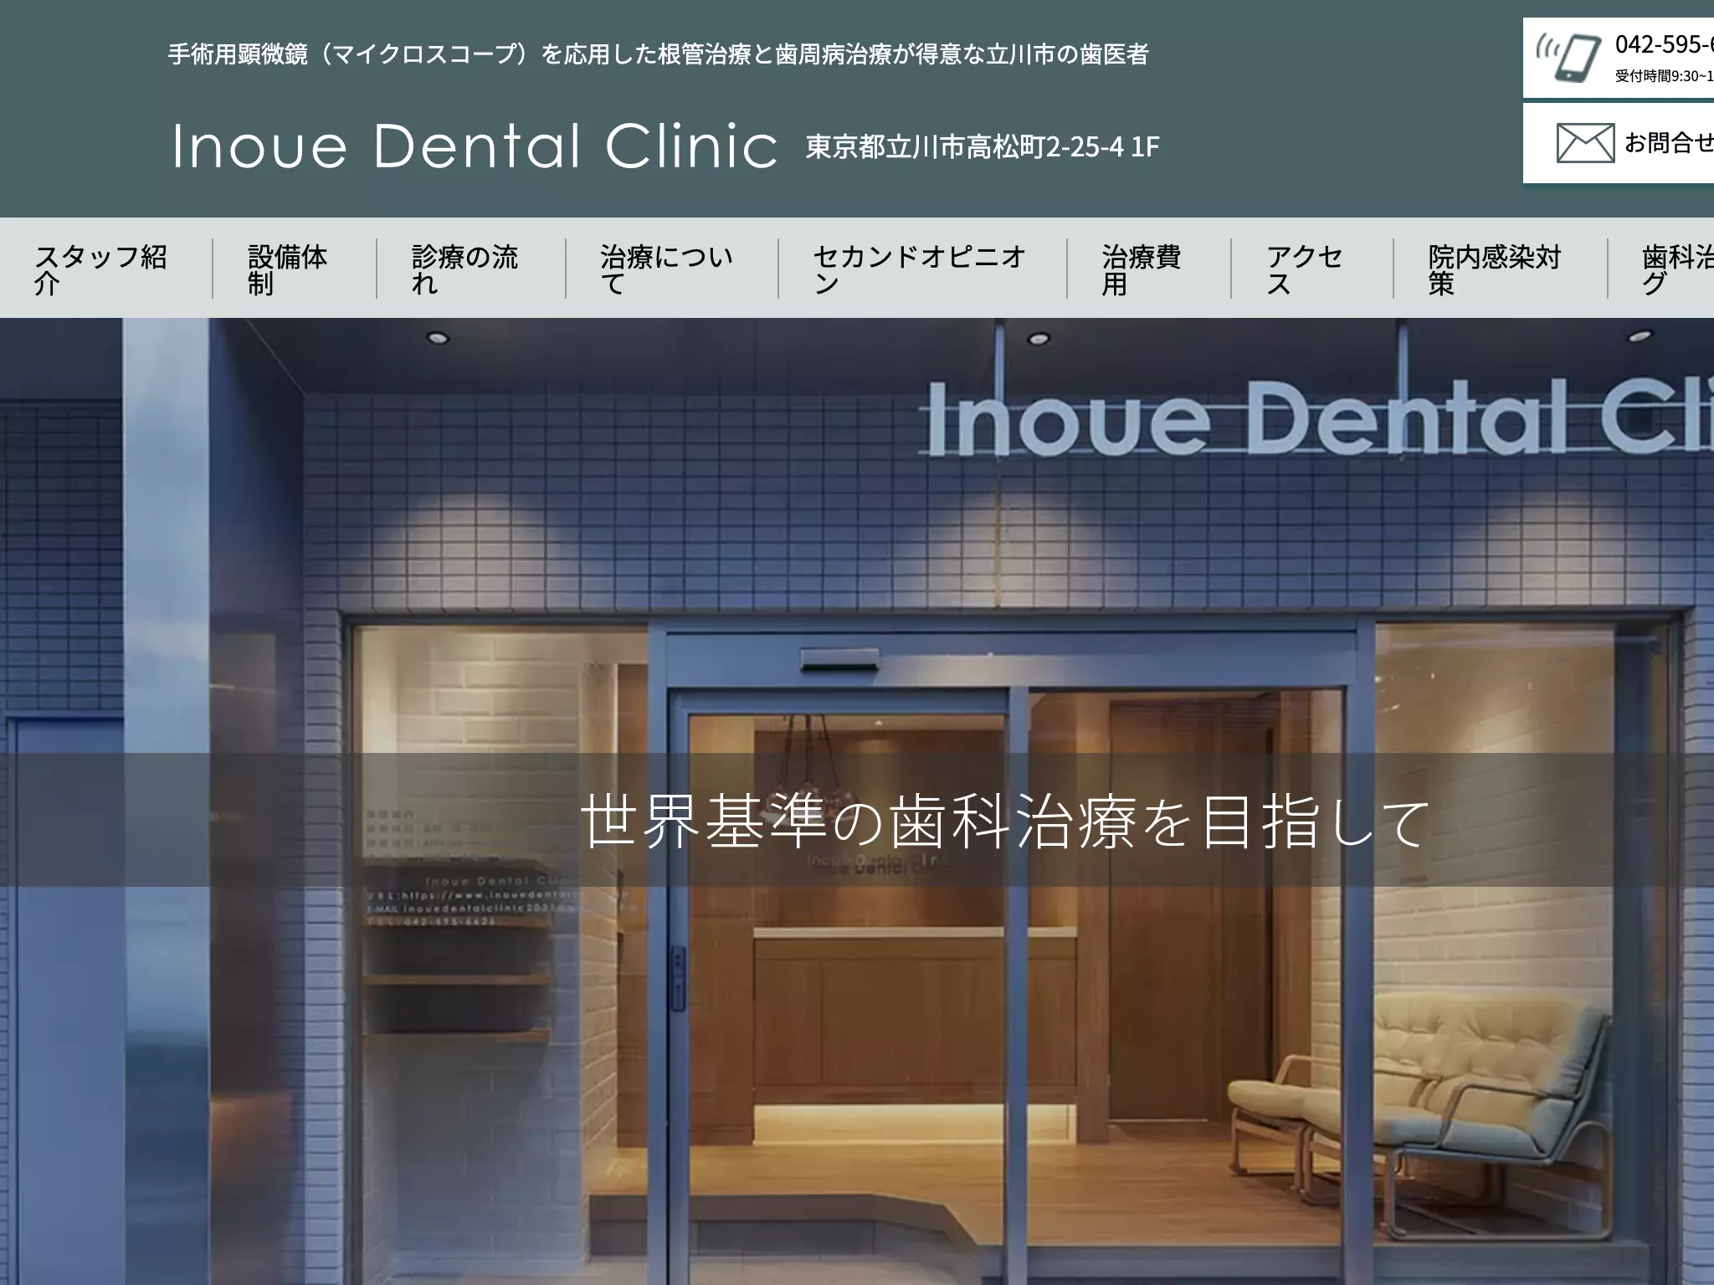Click the 受付時間 hours text
Image resolution: width=1714 pixels, height=1285 pixels.
1665,76
